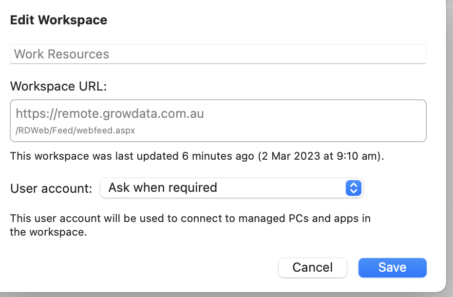The width and height of the screenshot is (453, 297).
Task: Open the User account dropdown
Action: pos(232,188)
